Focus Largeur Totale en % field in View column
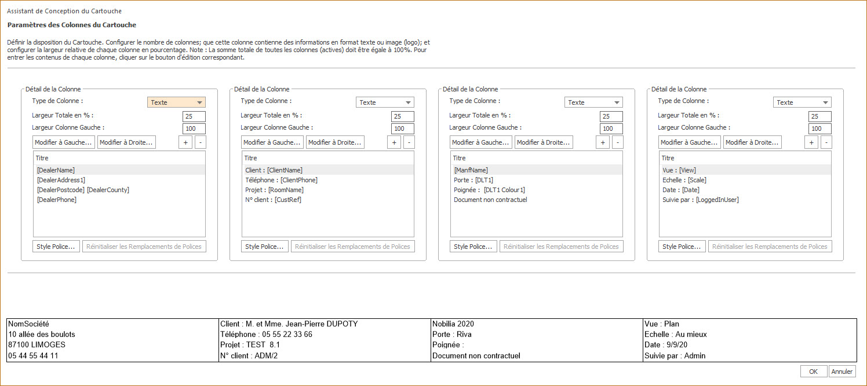The image size is (867, 386). click(x=820, y=116)
